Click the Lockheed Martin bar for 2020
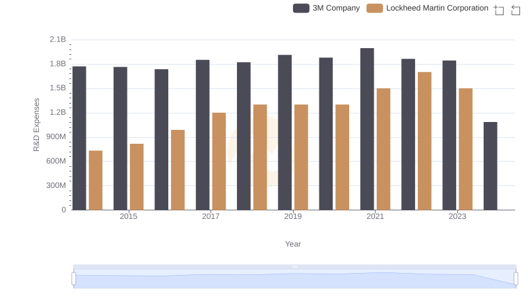The image size is (528, 304). pos(343,158)
